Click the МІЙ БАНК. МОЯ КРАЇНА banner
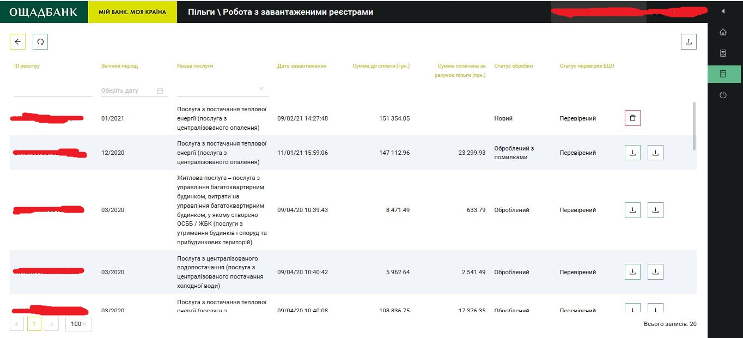The image size is (743, 338). coord(132,11)
